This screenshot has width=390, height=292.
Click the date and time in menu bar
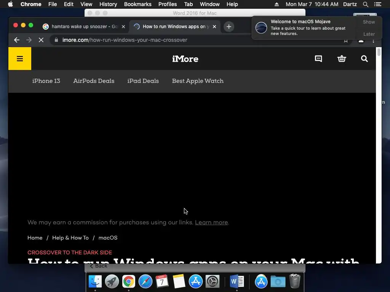(312, 4)
